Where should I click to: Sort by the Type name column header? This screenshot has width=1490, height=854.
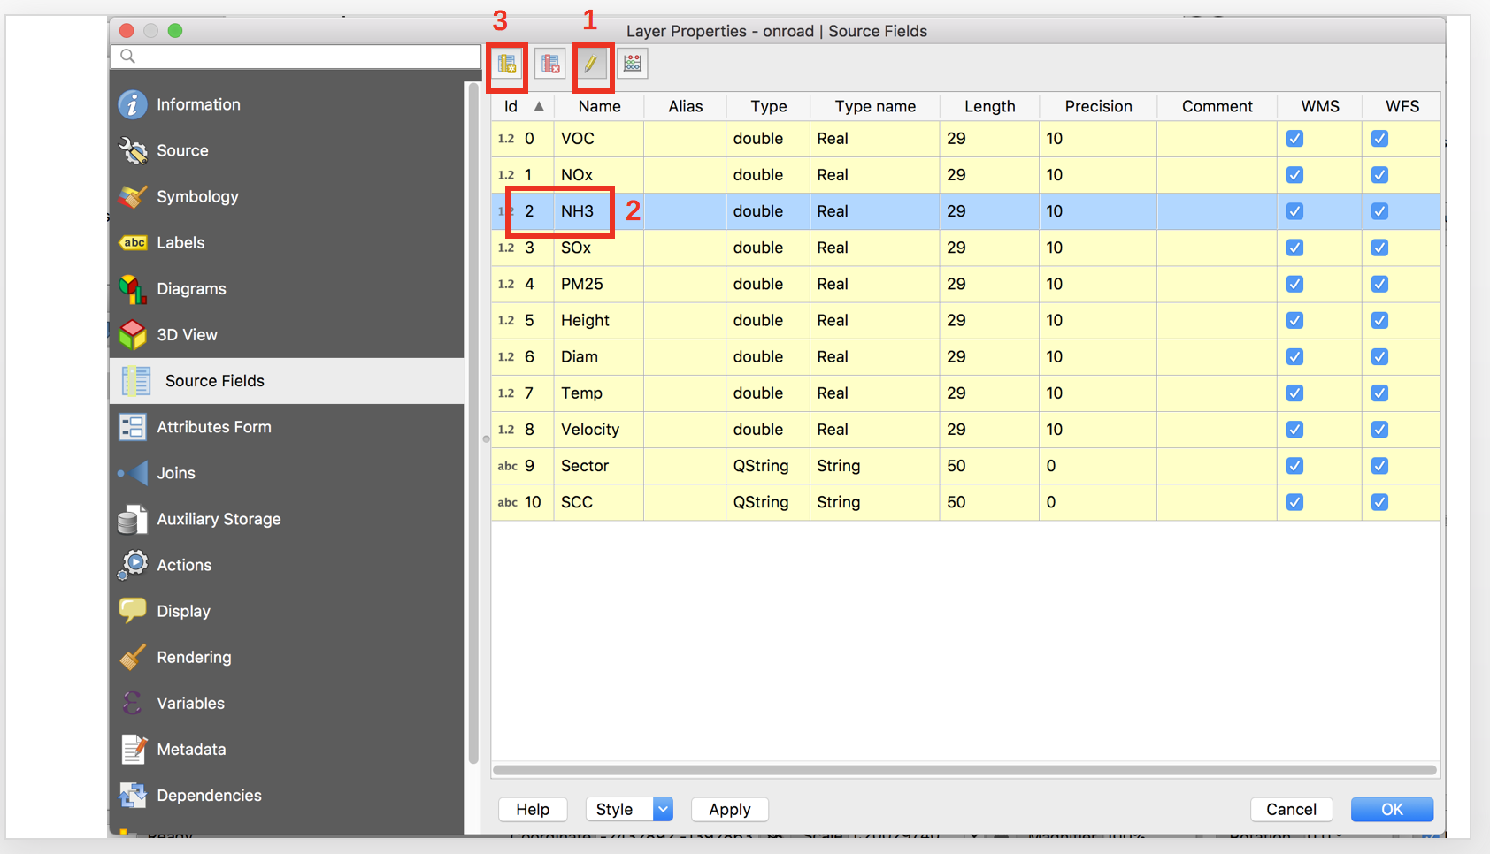pyautogui.click(x=875, y=106)
